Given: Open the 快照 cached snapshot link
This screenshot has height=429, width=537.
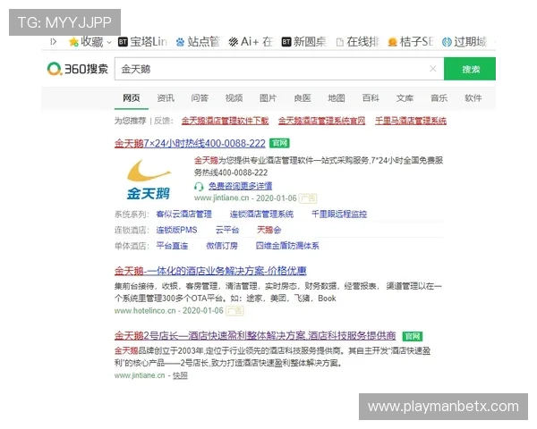Looking at the screenshot, I should click(x=180, y=375).
